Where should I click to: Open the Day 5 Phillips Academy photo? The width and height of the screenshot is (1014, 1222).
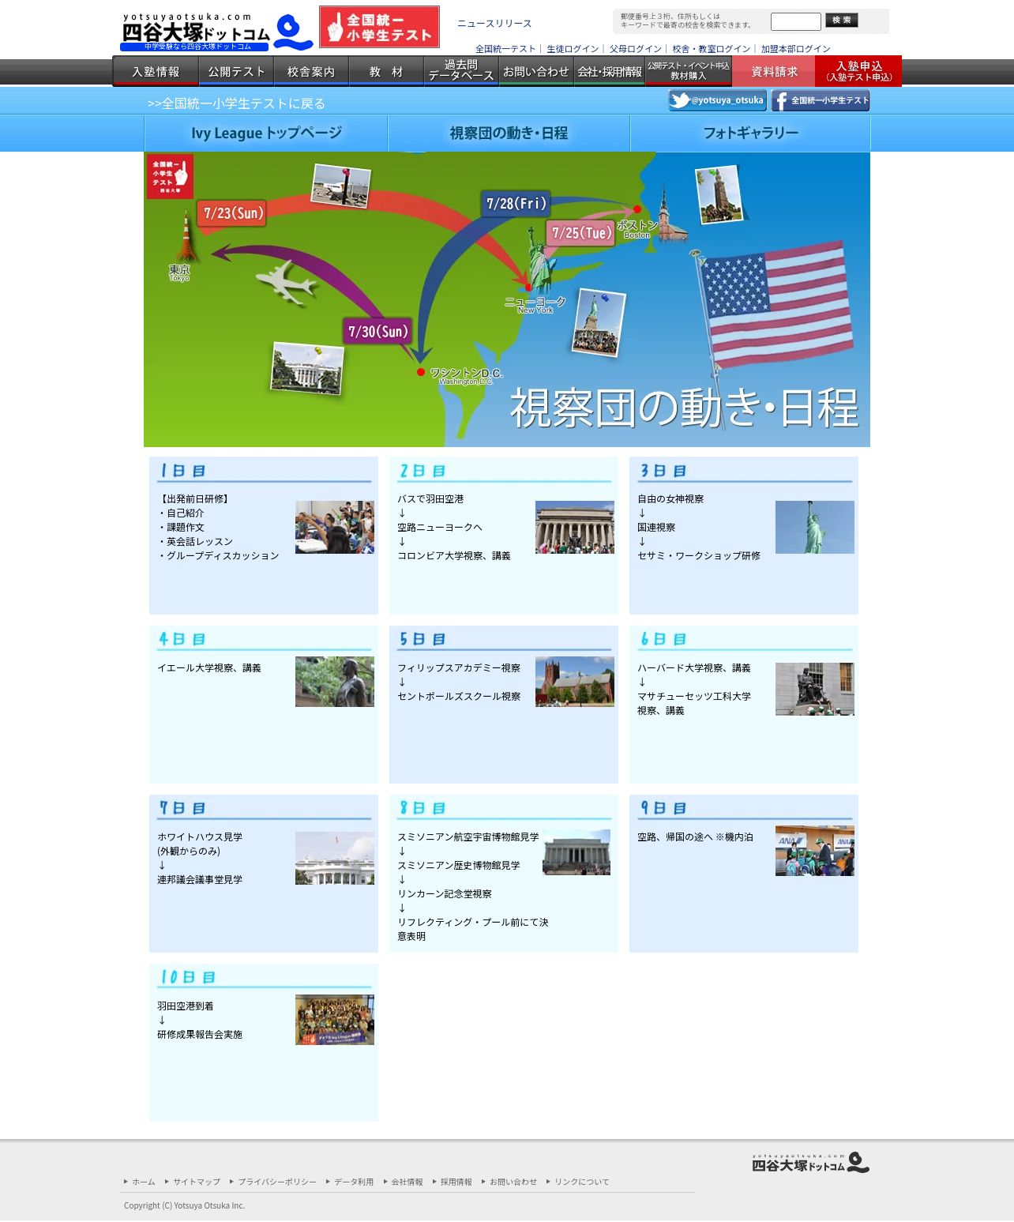(x=575, y=682)
